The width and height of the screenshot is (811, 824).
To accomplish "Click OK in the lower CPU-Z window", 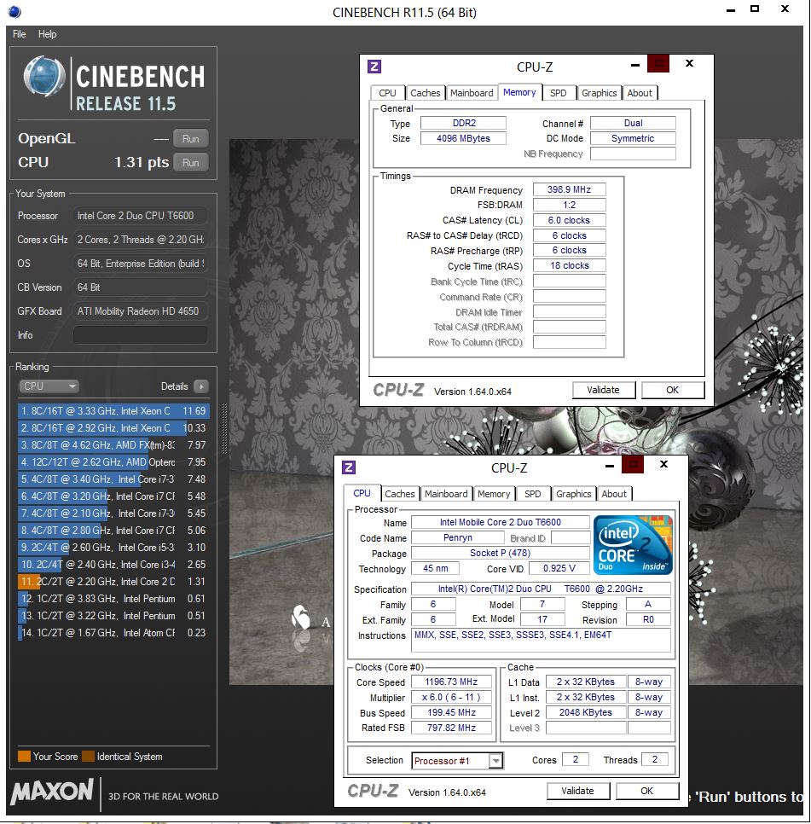I will (x=646, y=791).
